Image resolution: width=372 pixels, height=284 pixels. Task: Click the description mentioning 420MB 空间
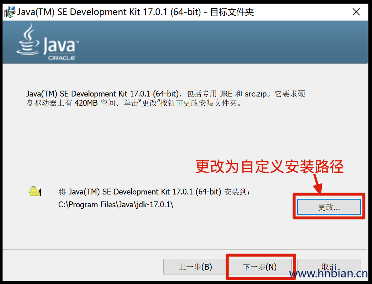(165, 98)
